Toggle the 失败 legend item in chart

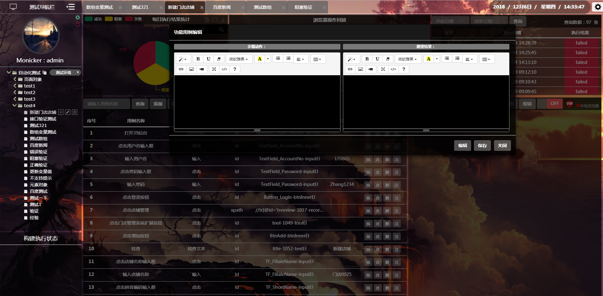tap(133, 19)
